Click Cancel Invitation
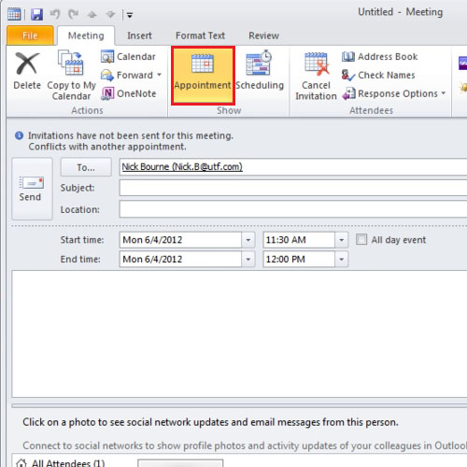Image resolution: width=467 pixels, height=467 pixels. click(316, 76)
